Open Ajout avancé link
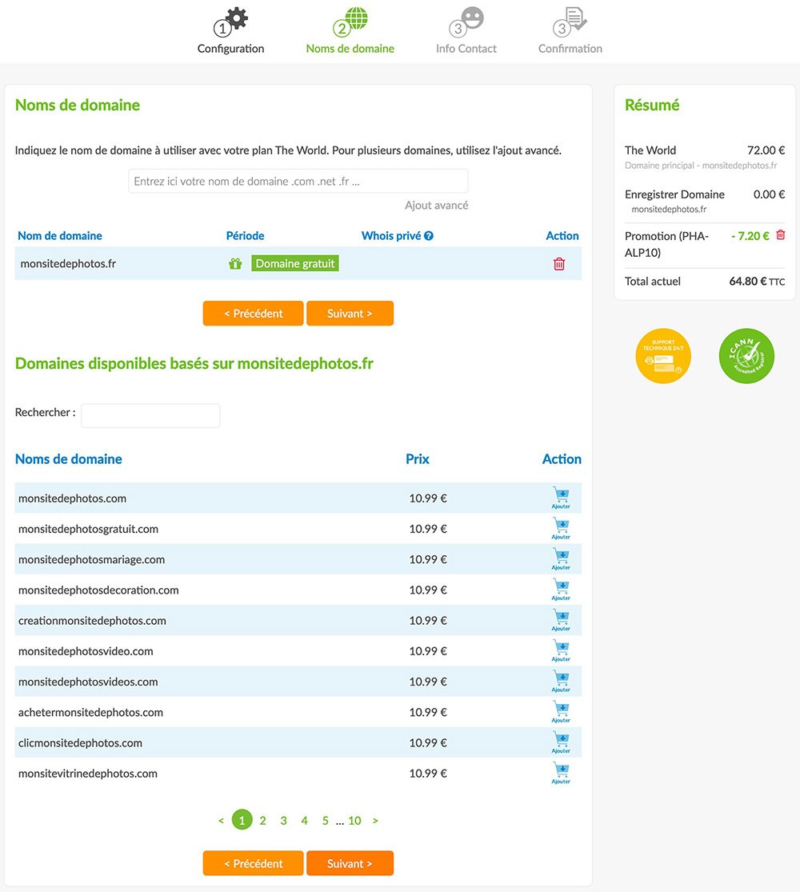The width and height of the screenshot is (800, 892). tap(436, 206)
